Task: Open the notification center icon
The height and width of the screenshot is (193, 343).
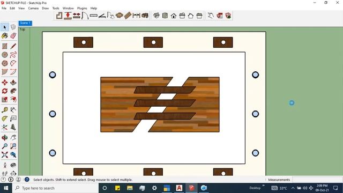Action: 335,188
